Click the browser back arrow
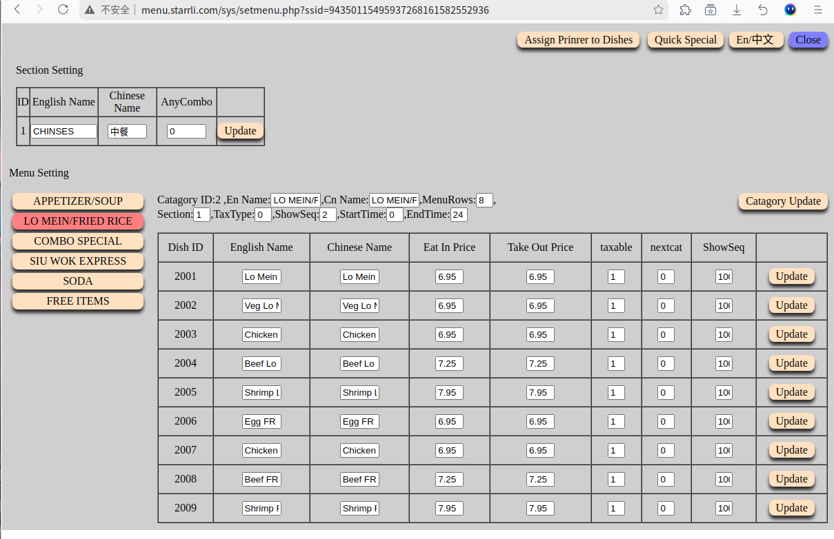834x539 pixels. click(17, 10)
